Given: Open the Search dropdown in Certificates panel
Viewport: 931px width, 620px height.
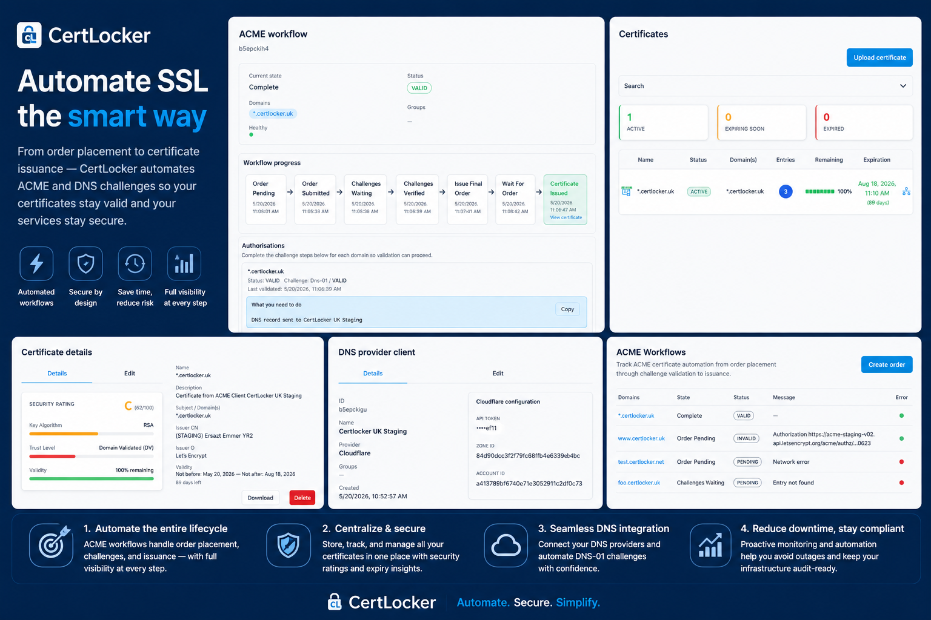Looking at the screenshot, I should tap(766, 86).
